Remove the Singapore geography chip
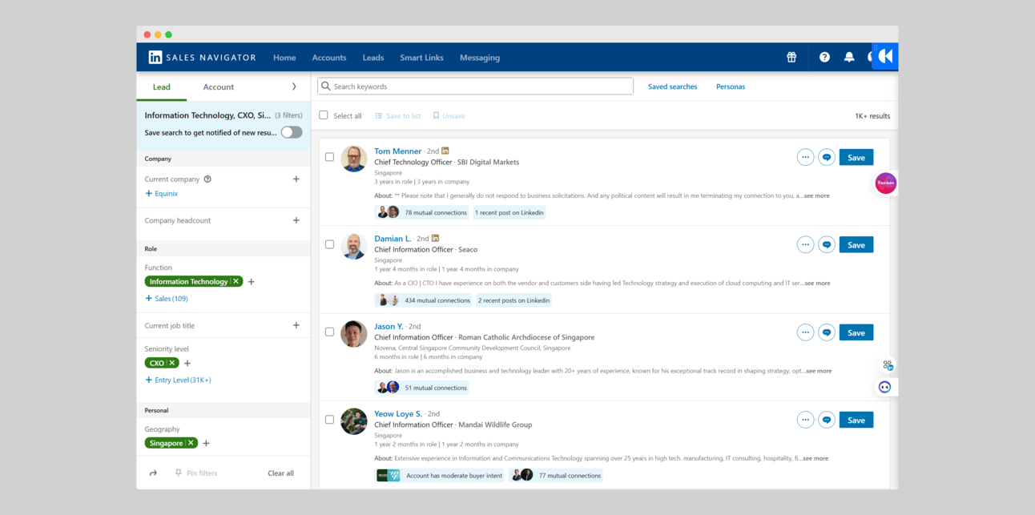Screen dimensions: 1035x515 coord(191,443)
